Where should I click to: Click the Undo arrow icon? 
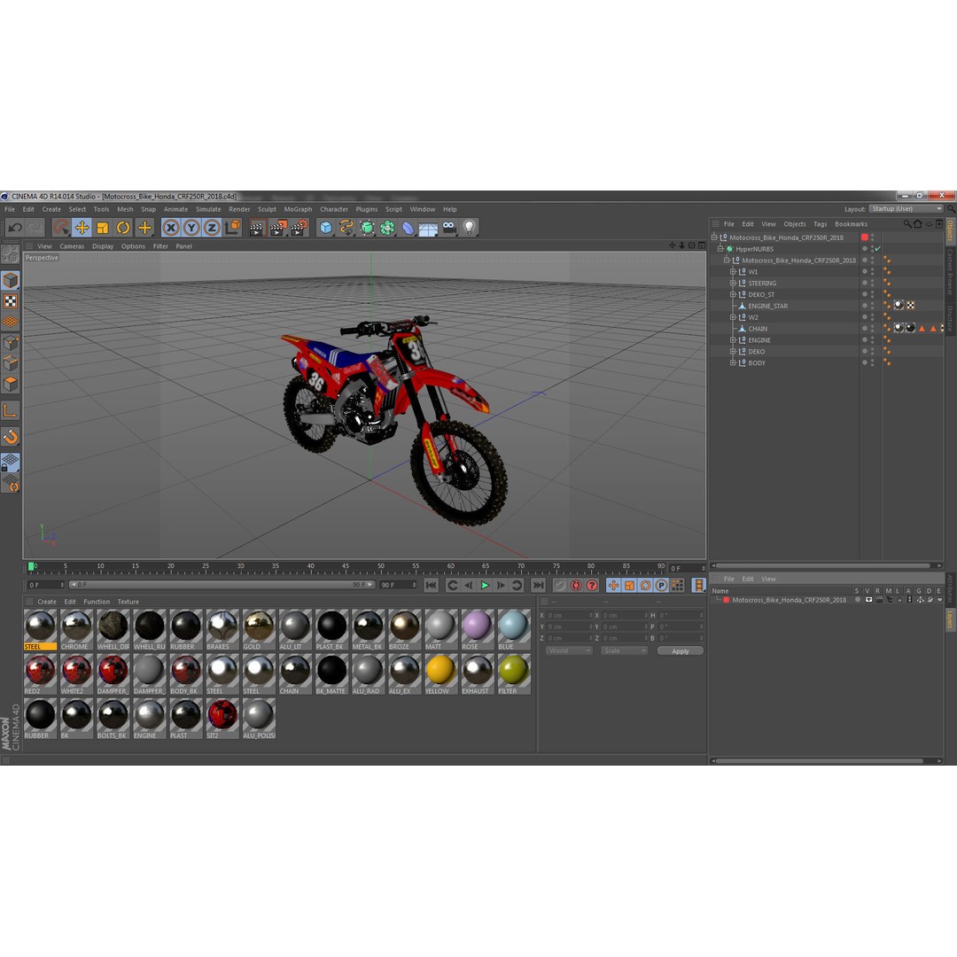(15, 229)
